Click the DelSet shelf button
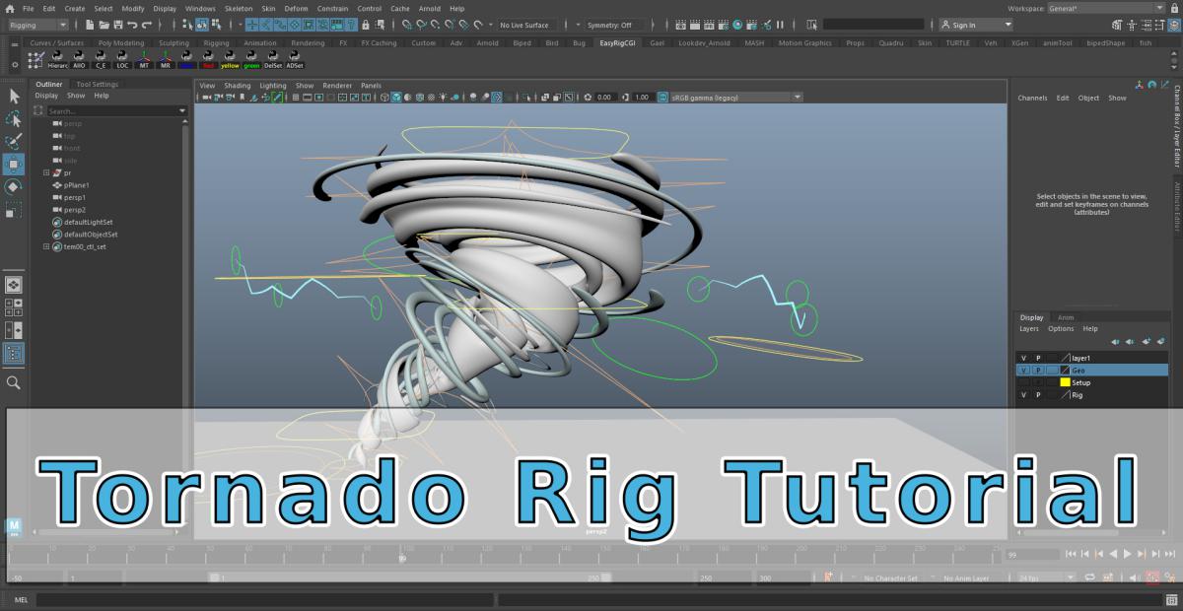 click(273, 59)
